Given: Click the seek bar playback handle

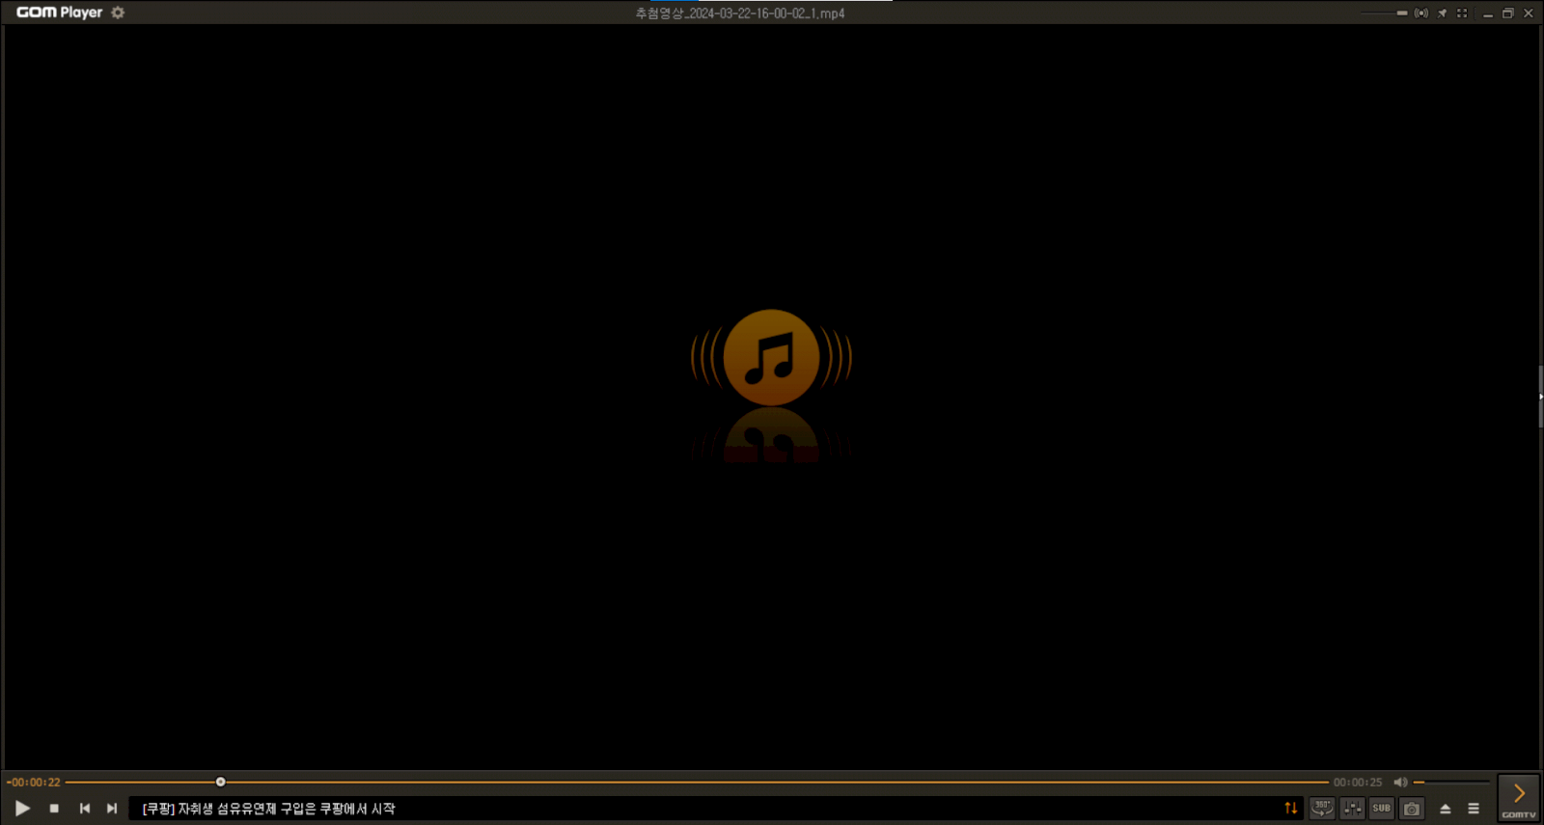Looking at the screenshot, I should [x=220, y=783].
